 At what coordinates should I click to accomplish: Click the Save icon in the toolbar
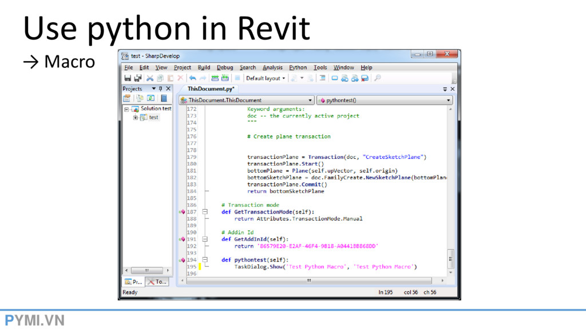pyautogui.click(x=128, y=78)
